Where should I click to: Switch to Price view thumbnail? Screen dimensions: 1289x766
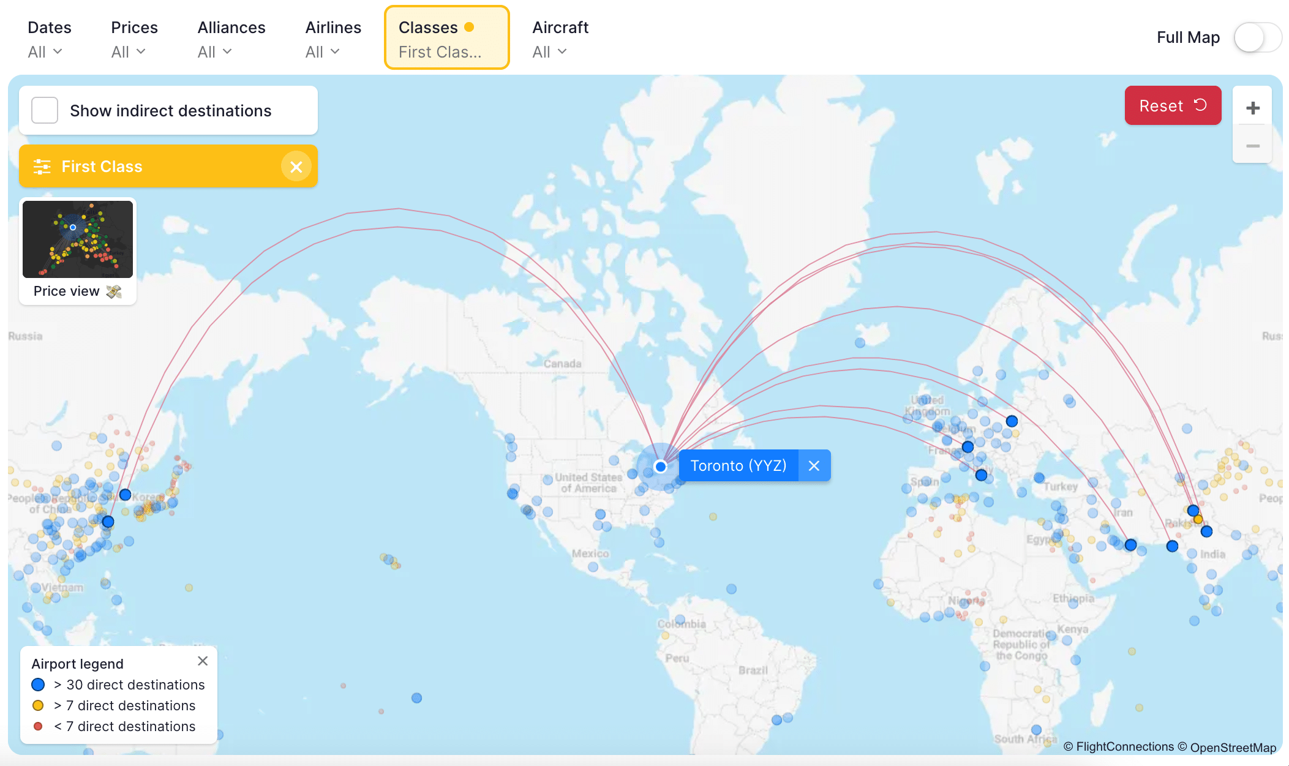pos(78,250)
